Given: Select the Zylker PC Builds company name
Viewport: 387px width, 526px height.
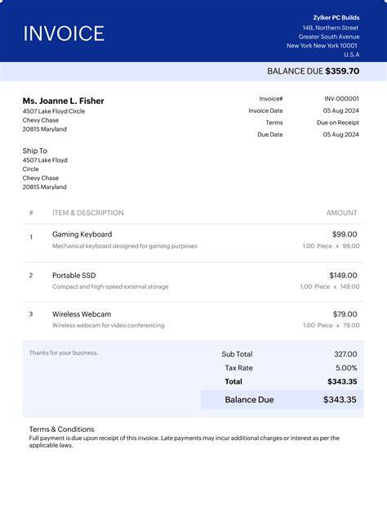Looking at the screenshot, I should tap(336, 18).
